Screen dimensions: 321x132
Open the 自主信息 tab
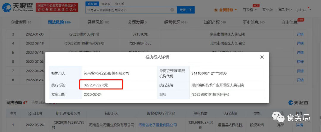pos(289,22)
